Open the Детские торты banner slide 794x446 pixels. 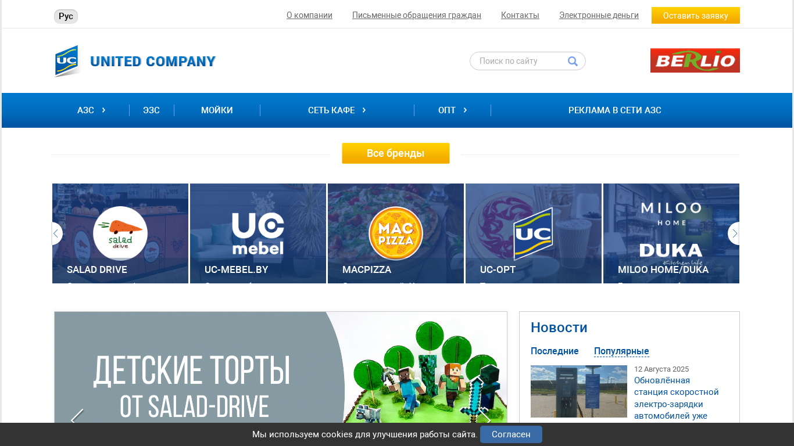(x=281, y=367)
